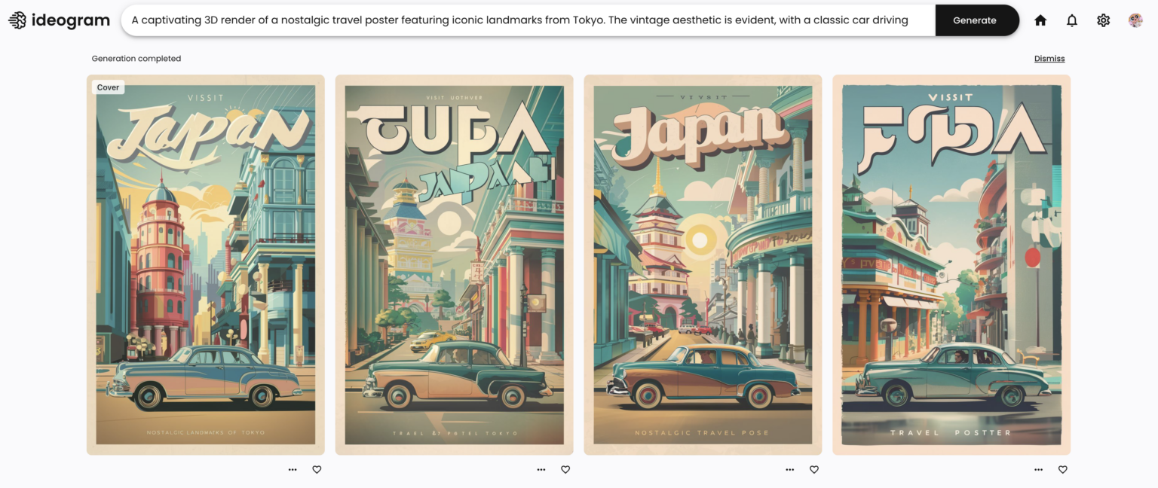Click the ideogram logo
Viewport: 1158px width, 488px height.
(59, 20)
